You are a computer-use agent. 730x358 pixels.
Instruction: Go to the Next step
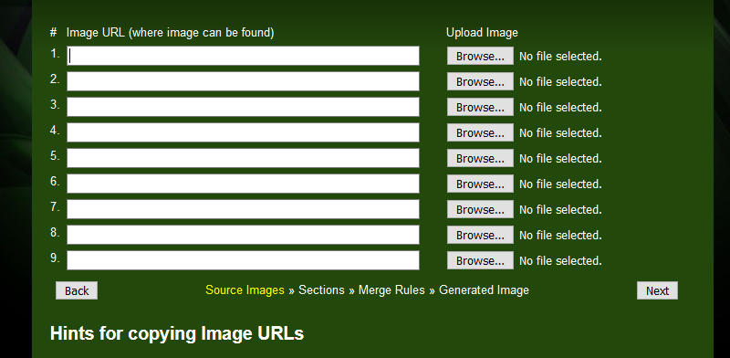(657, 290)
